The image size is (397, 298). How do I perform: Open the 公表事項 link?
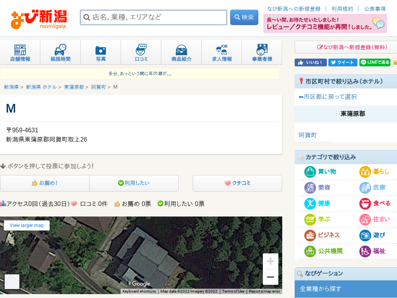coord(375,9)
